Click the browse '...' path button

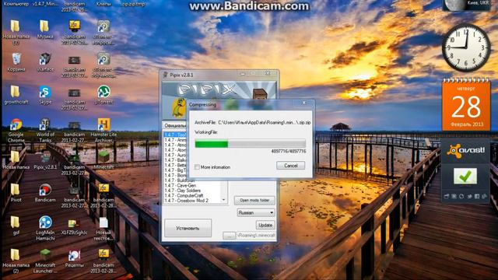point(229,236)
